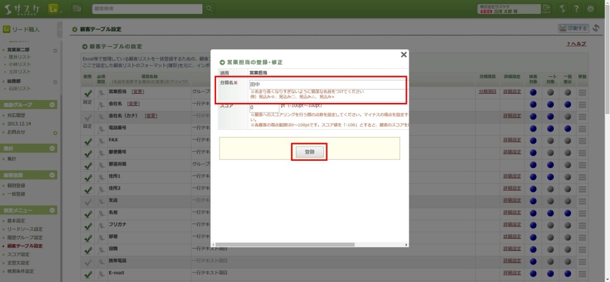
Task: Click the 分類名 text field containing 田中
Action: point(326,85)
